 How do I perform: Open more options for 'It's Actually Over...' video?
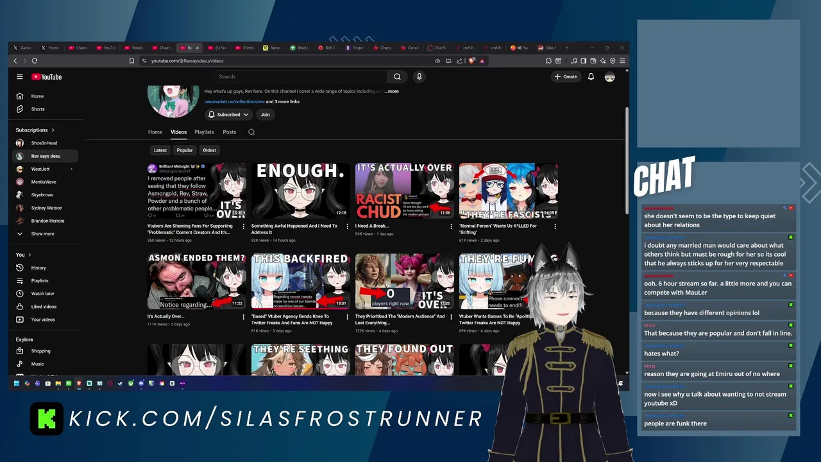pyautogui.click(x=243, y=316)
